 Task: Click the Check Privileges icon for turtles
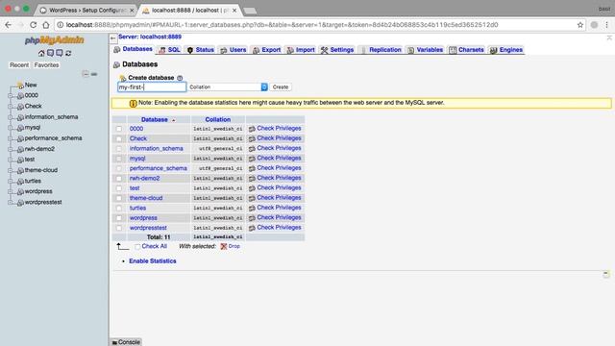click(252, 208)
